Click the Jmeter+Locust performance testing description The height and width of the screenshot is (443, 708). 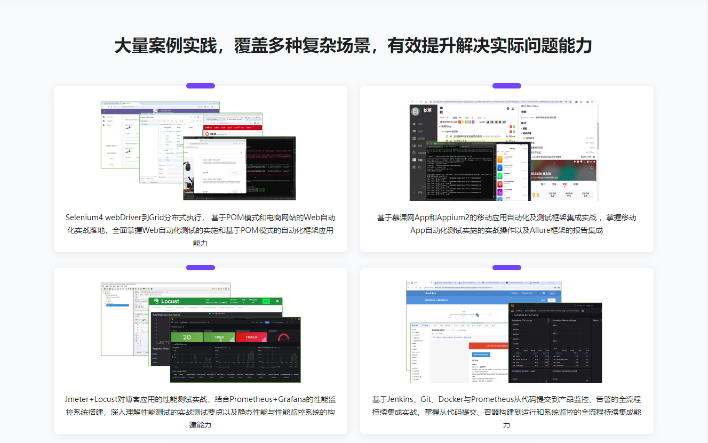(200, 412)
